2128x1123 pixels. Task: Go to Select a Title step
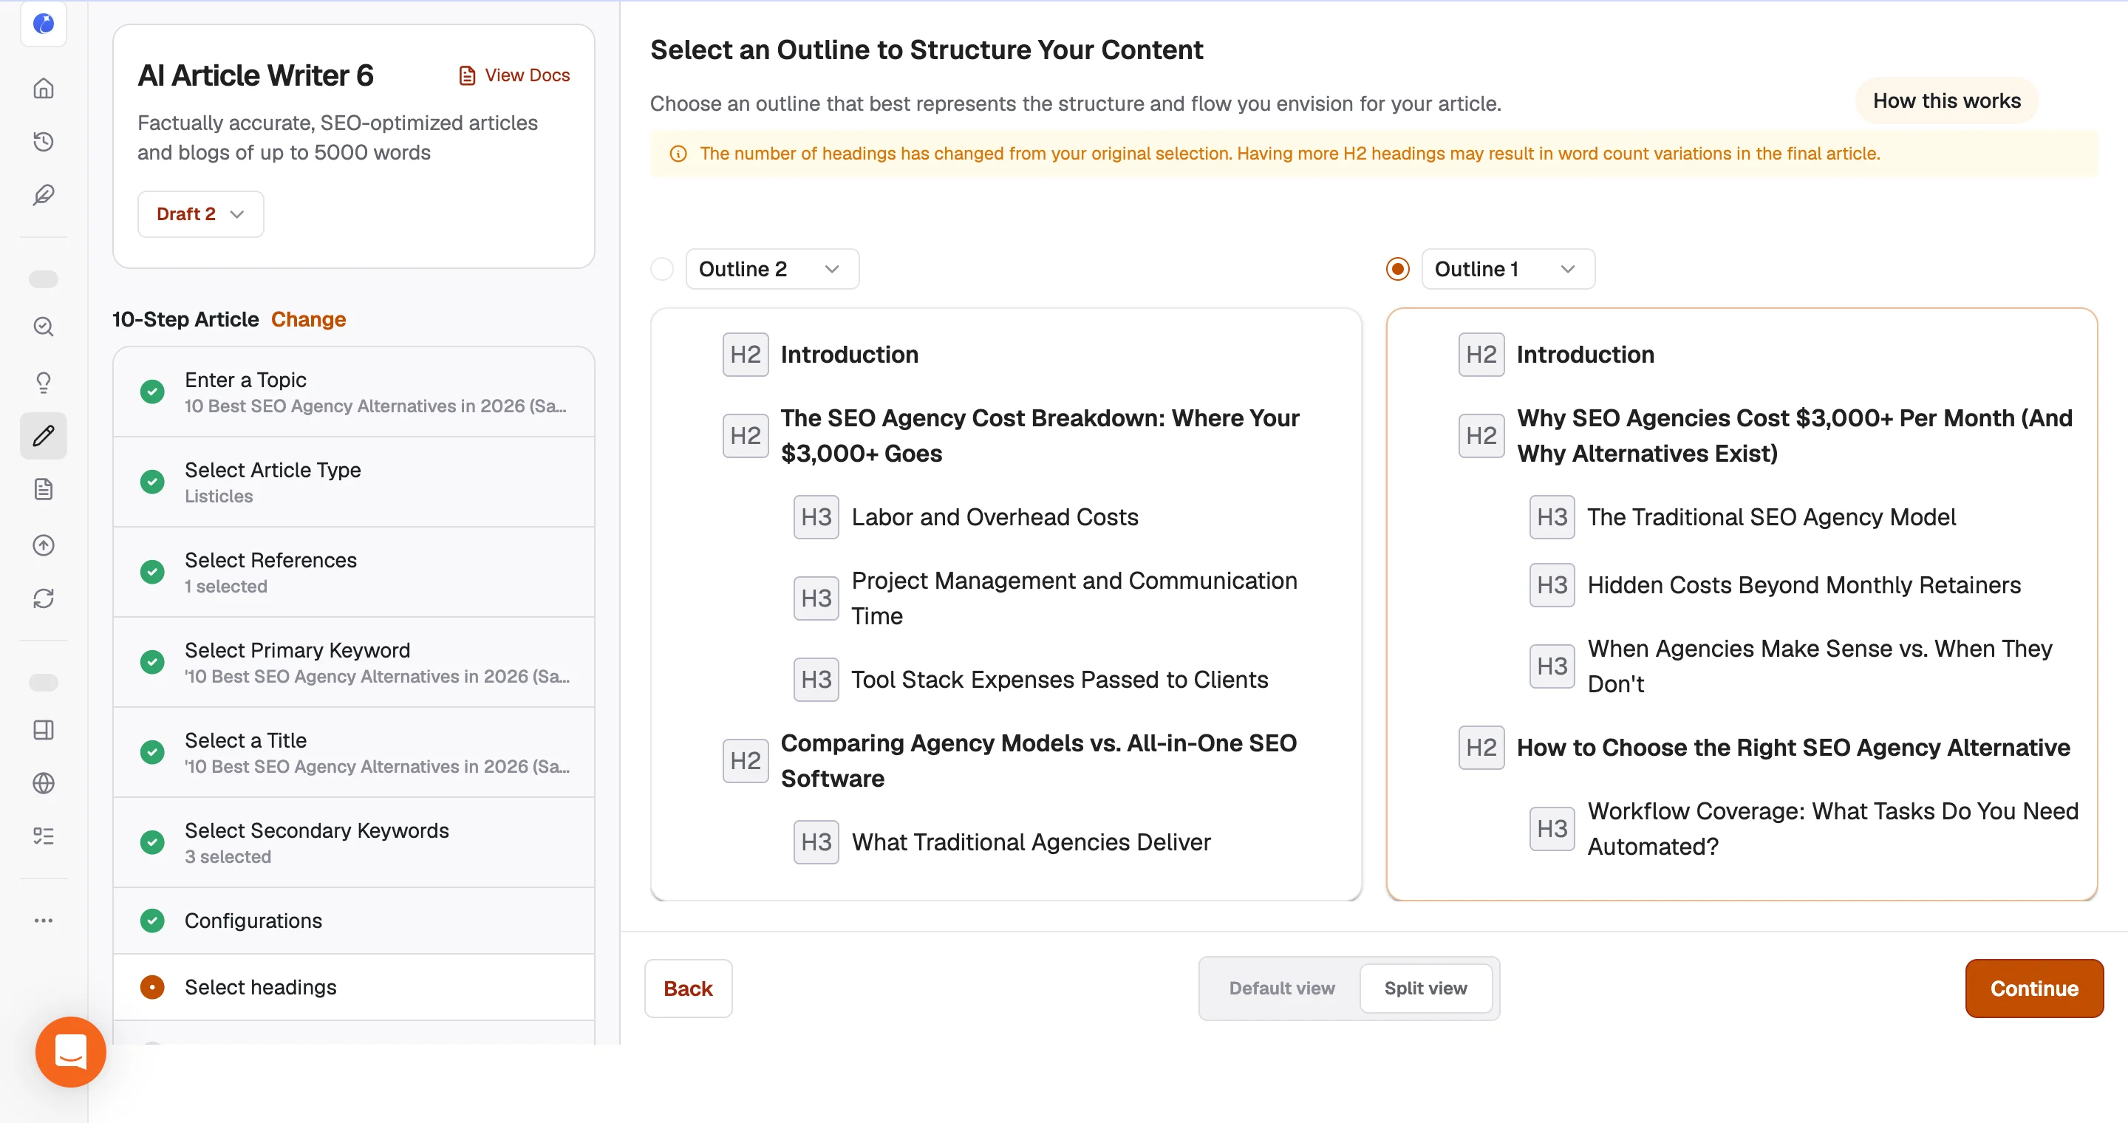354,752
